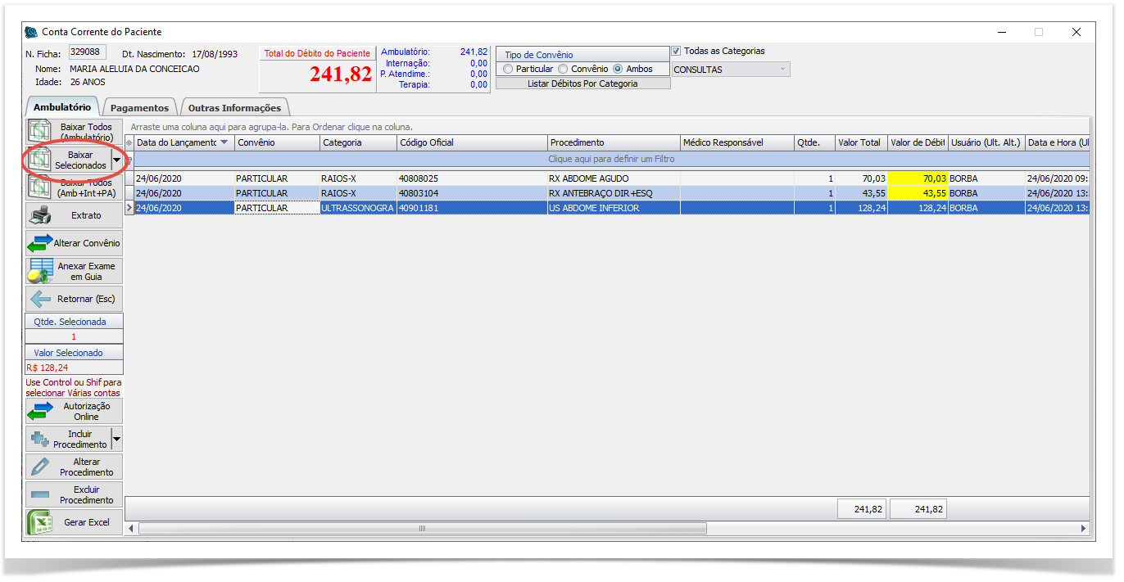Switch to the Pagamentos tab

139,108
